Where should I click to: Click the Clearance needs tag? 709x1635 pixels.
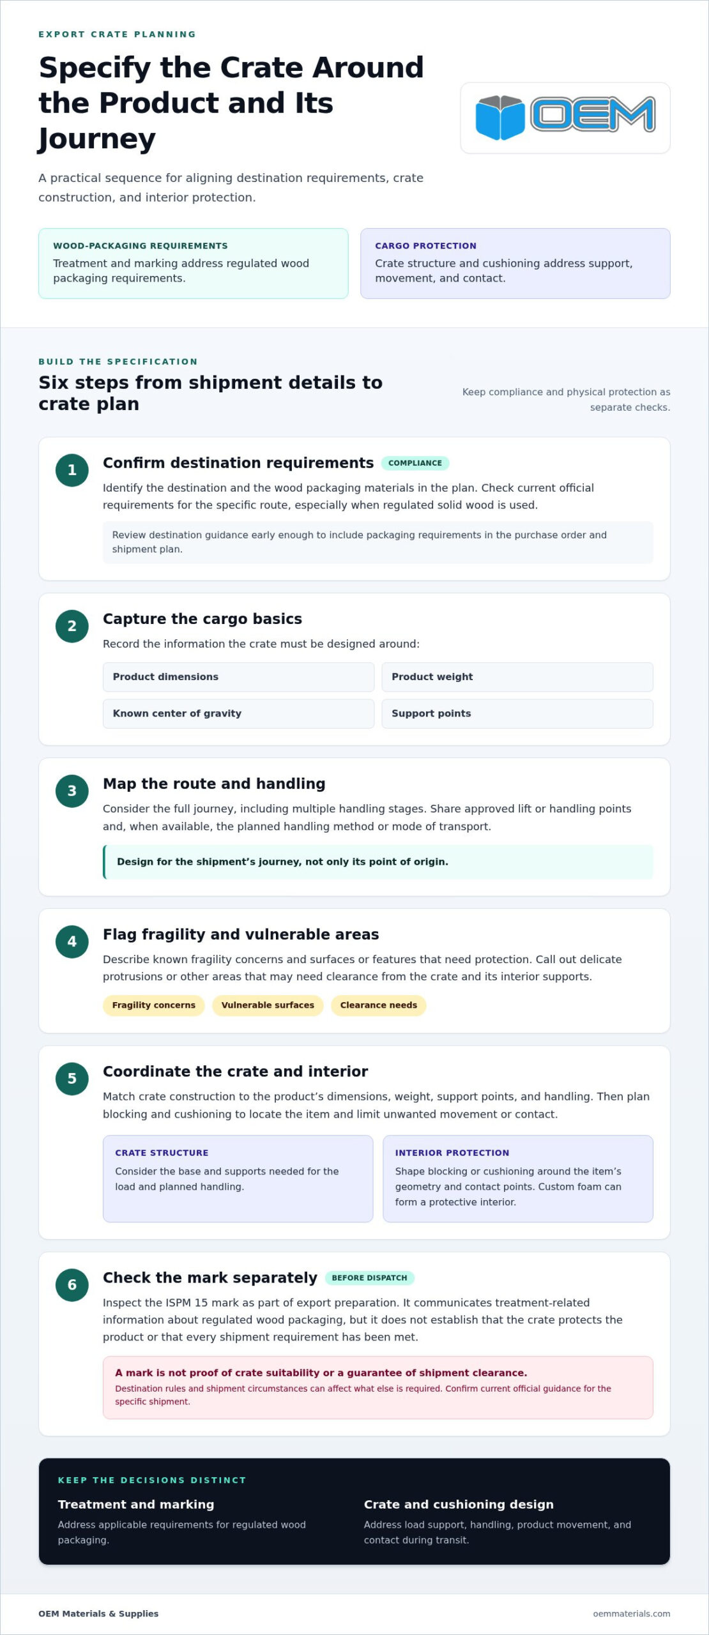coord(379,1005)
